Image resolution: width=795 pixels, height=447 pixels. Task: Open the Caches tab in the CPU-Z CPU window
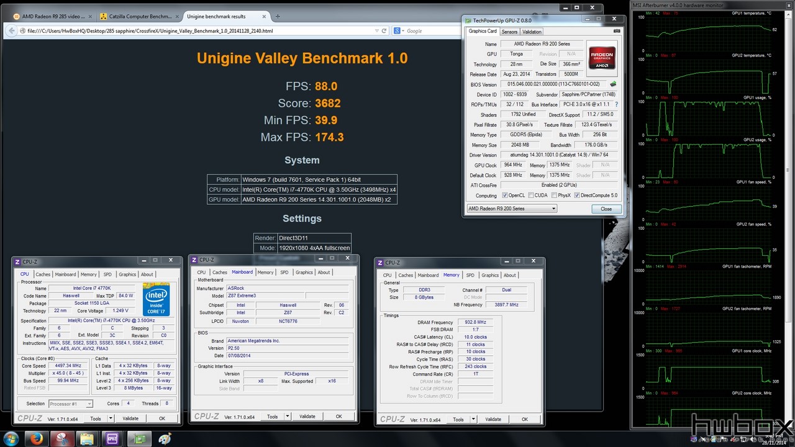point(43,274)
